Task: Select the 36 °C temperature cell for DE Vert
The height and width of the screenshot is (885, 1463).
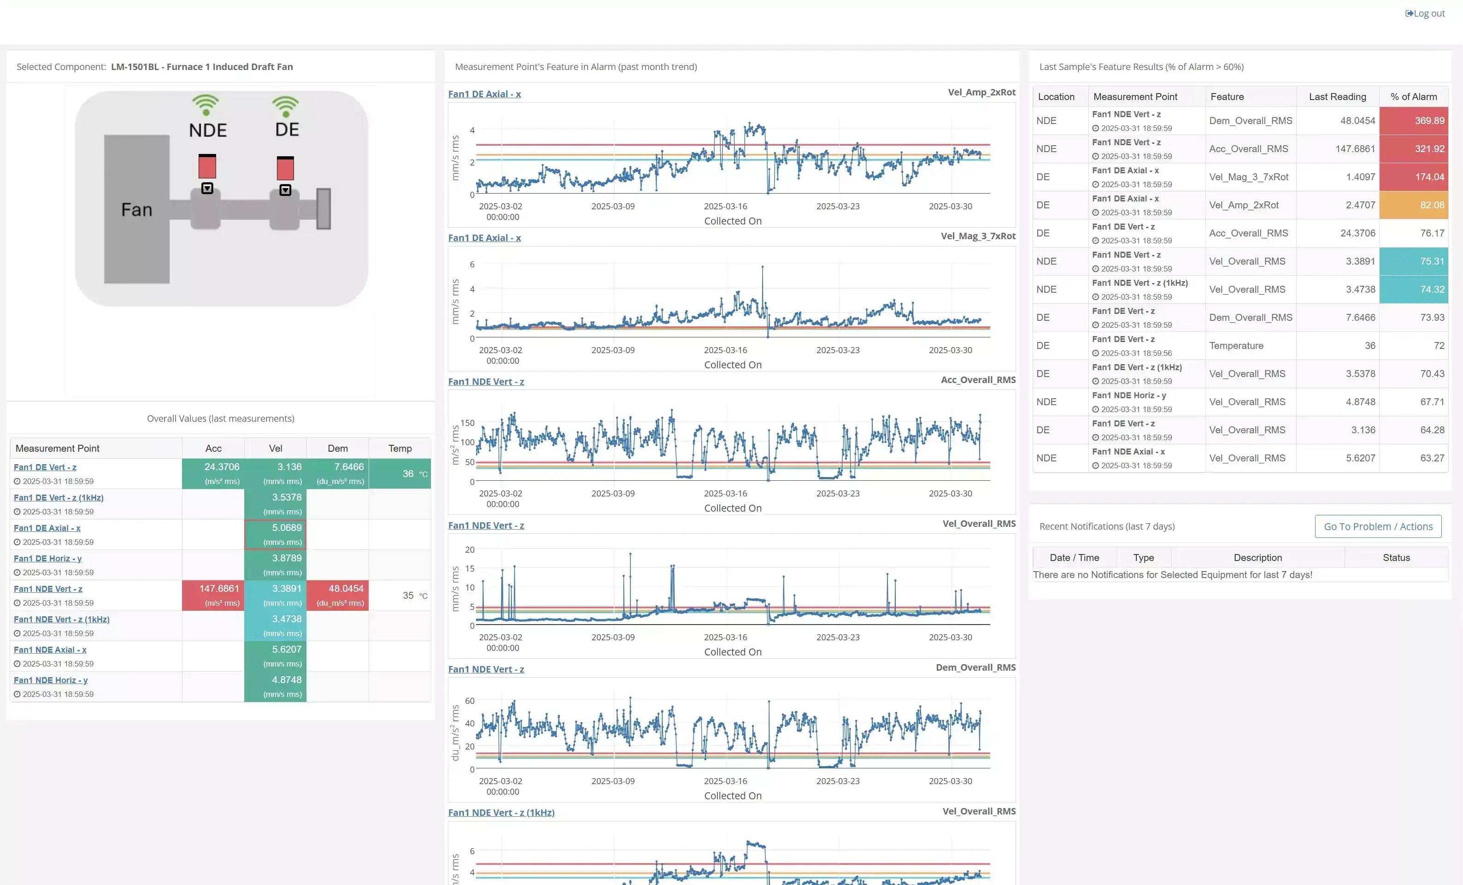Action: coord(400,474)
